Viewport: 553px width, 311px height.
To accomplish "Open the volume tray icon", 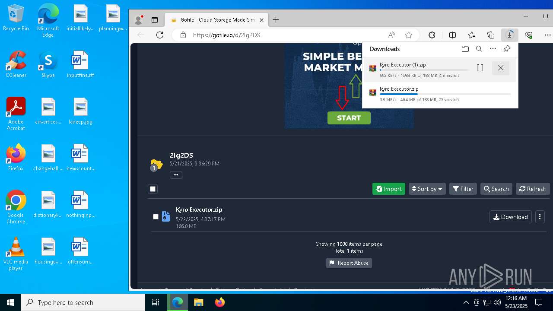I will tap(497, 302).
